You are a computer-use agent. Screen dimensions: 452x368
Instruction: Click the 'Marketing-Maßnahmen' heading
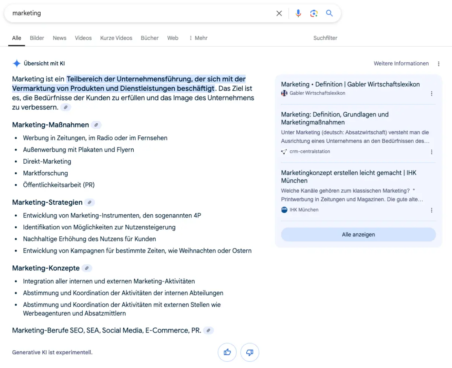coord(50,125)
